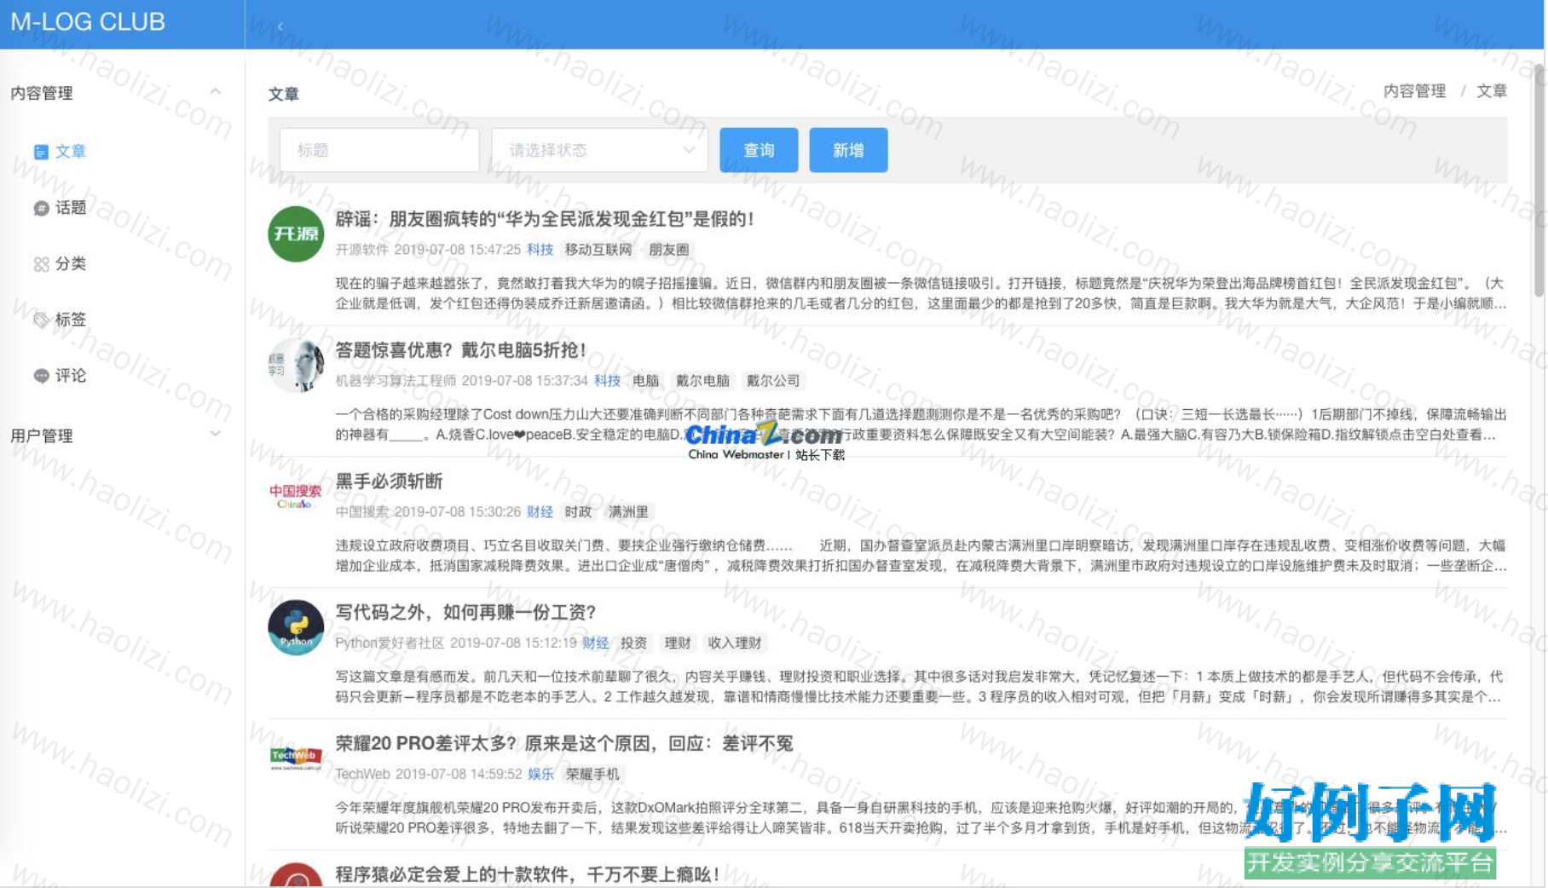This screenshot has width=1548, height=888.
Task: Click the 机器学习算法工程师 avatar thumbnail
Action: point(296,366)
